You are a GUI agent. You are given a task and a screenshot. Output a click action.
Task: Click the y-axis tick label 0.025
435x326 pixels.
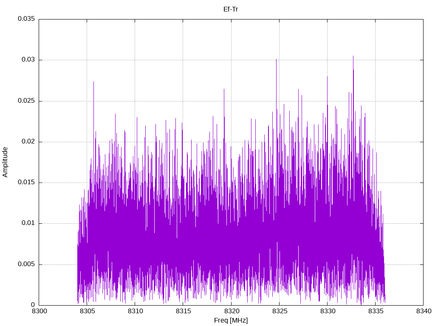pos(26,101)
